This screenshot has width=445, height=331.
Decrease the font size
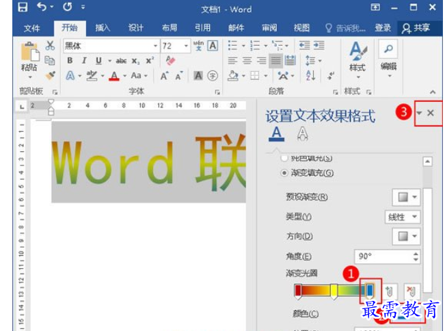click(179, 76)
